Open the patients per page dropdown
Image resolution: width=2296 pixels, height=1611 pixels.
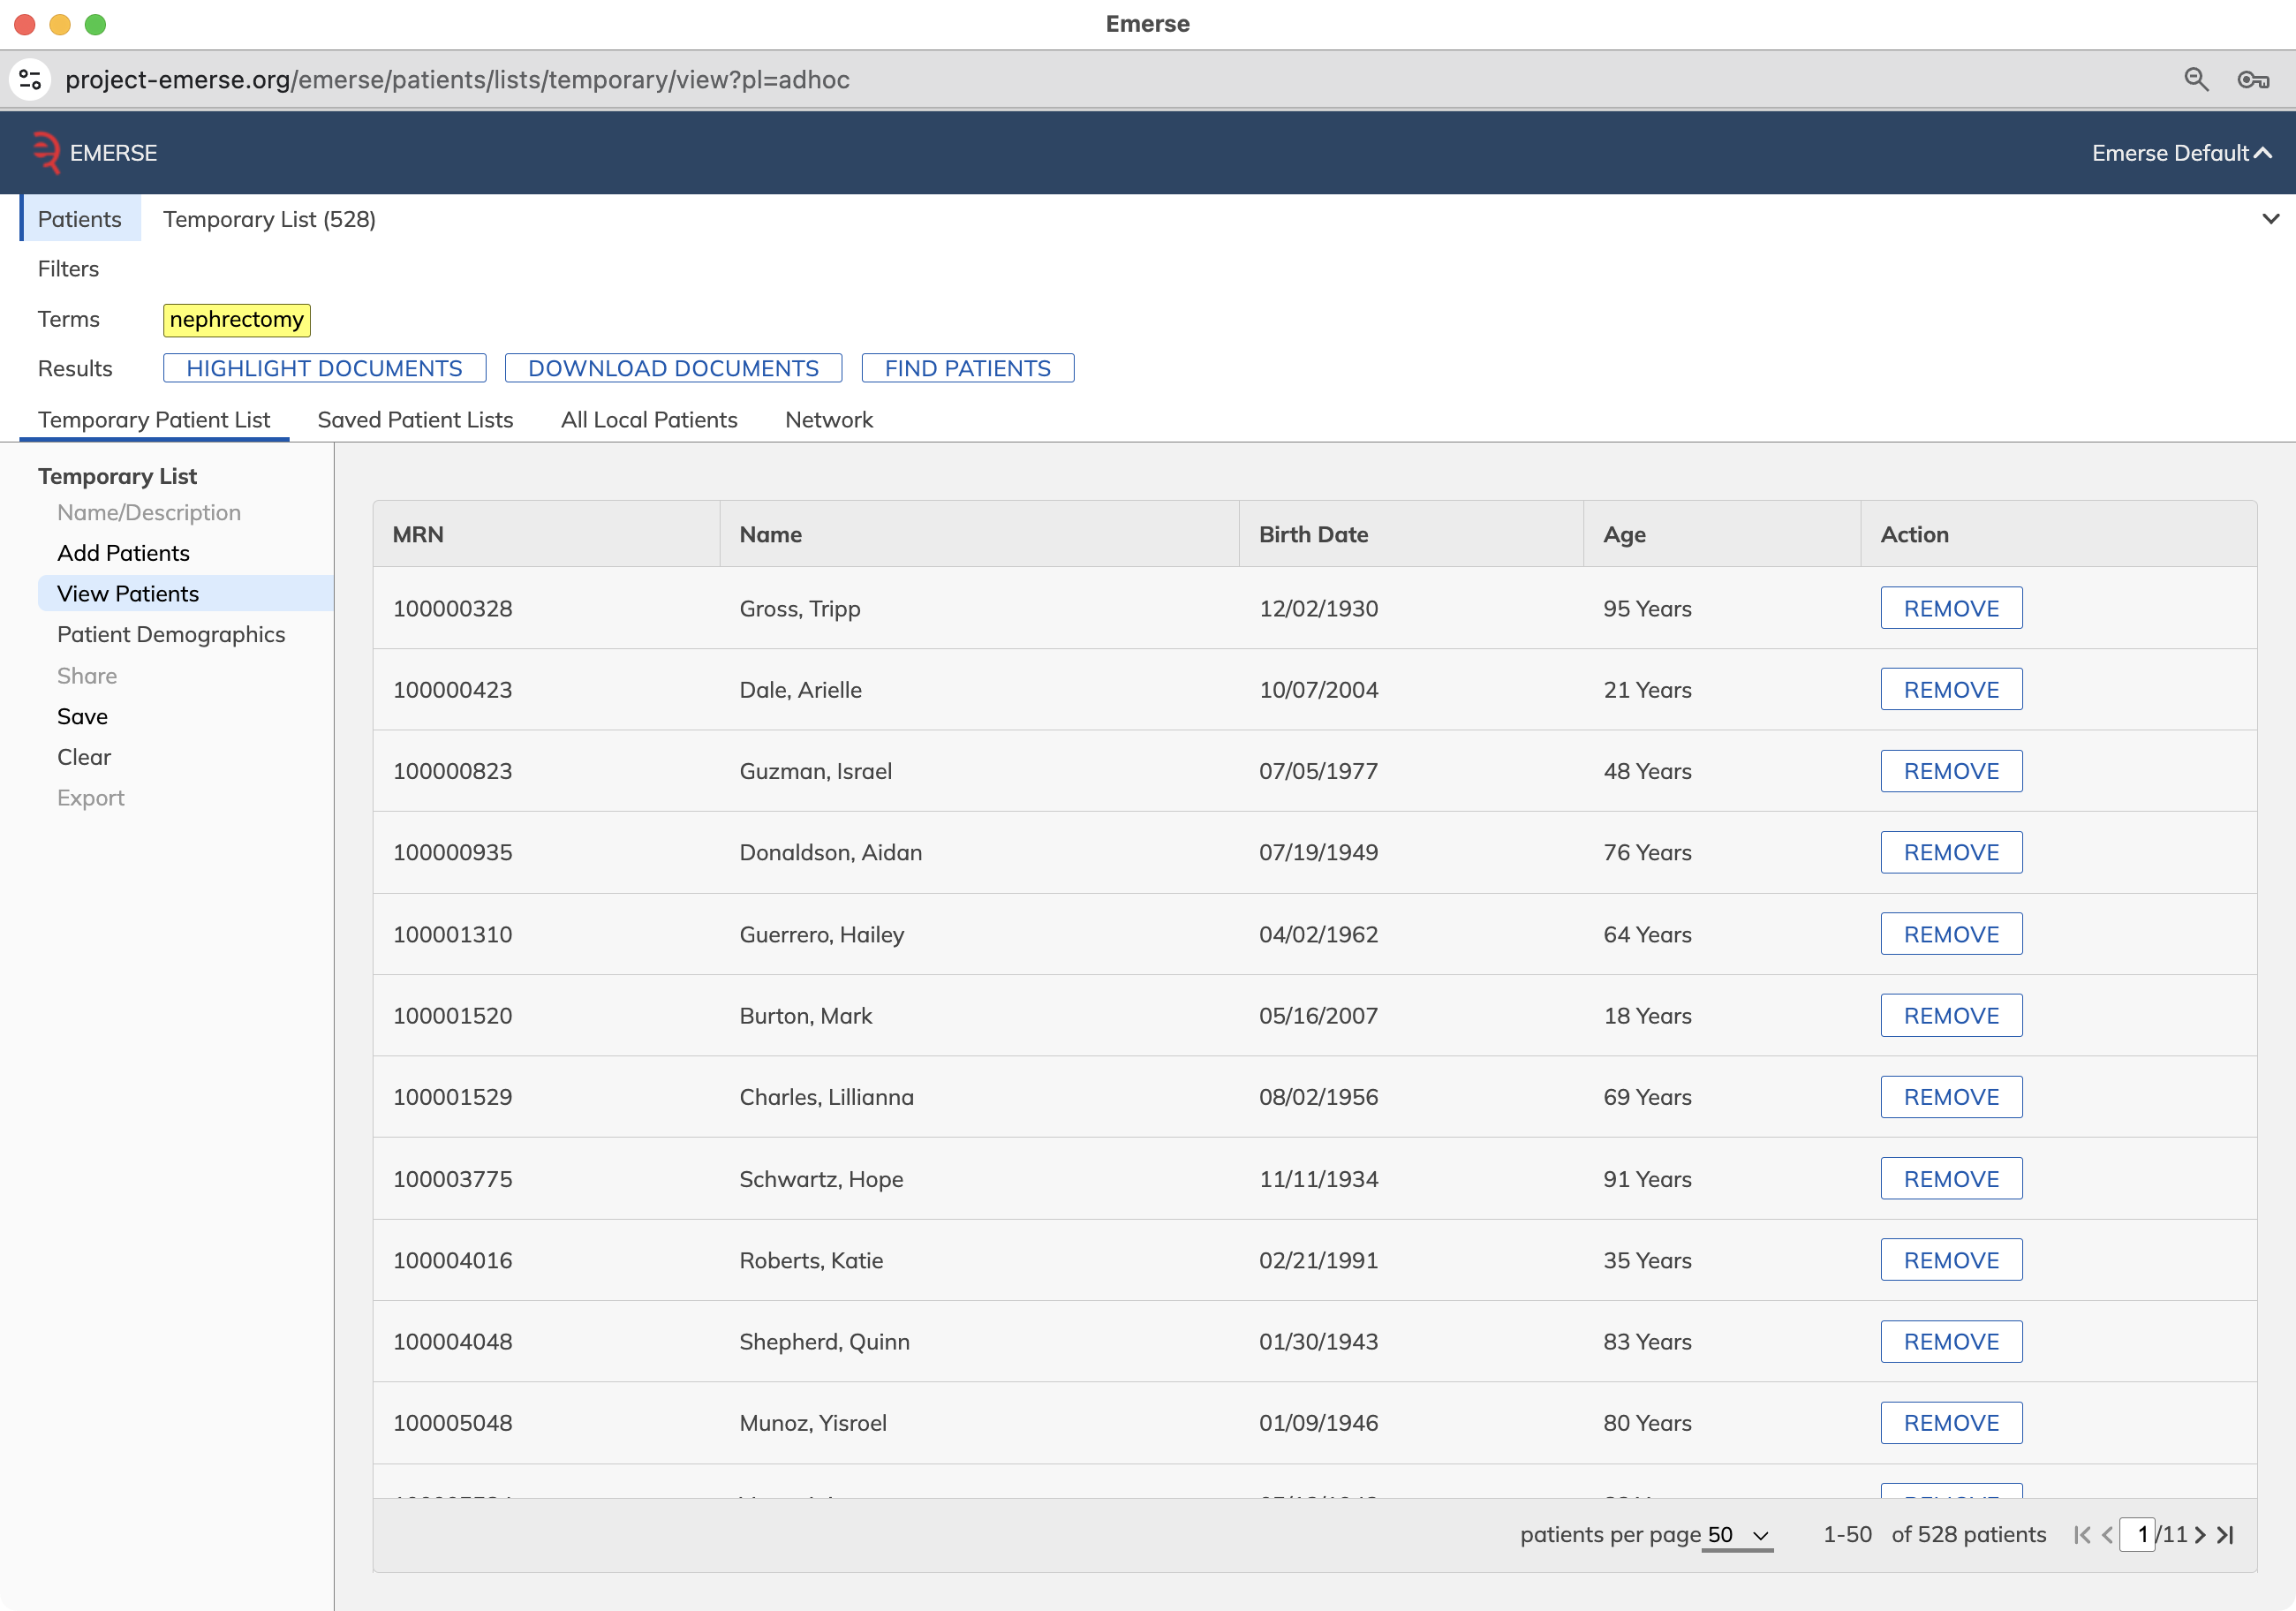click(1738, 1534)
